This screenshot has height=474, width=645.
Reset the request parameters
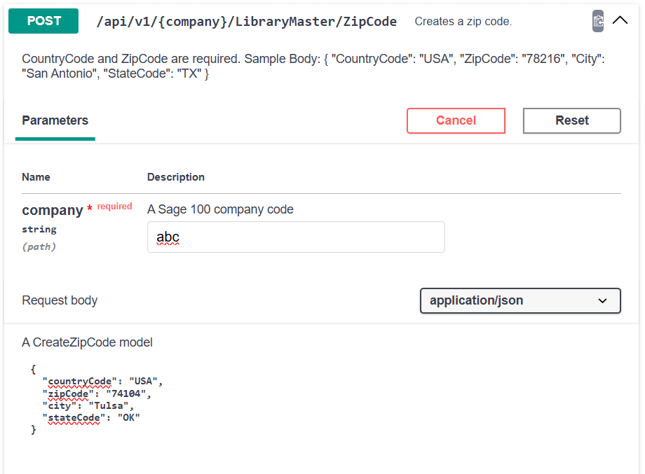pyautogui.click(x=572, y=120)
